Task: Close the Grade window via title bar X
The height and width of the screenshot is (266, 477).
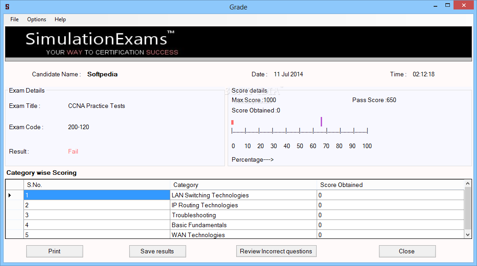Action: click(x=463, y=5)
